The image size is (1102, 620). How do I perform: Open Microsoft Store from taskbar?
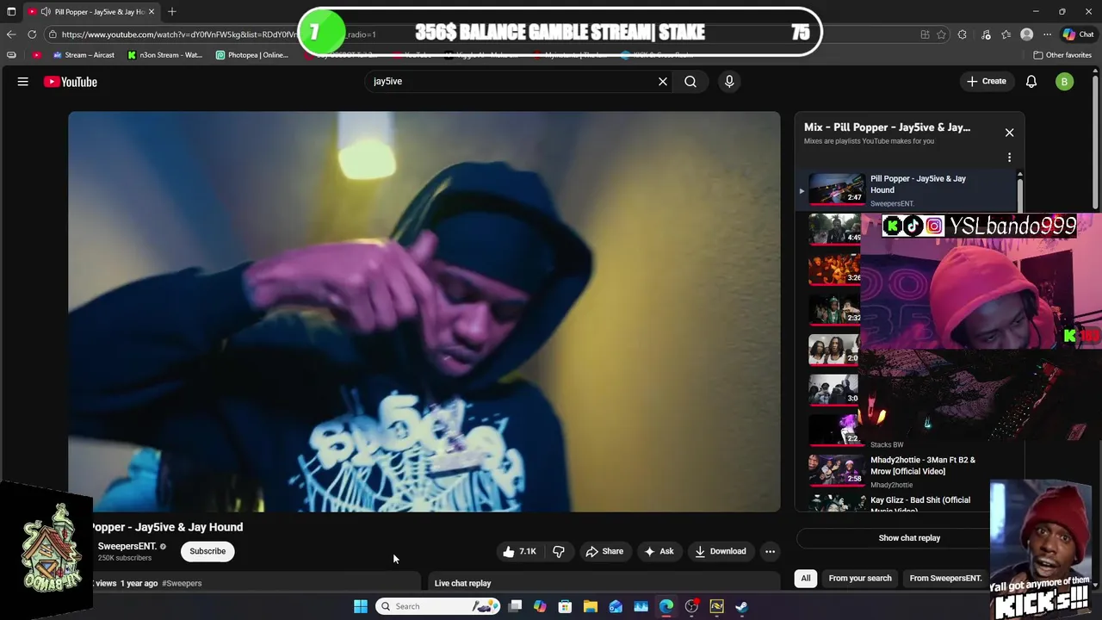565,606
